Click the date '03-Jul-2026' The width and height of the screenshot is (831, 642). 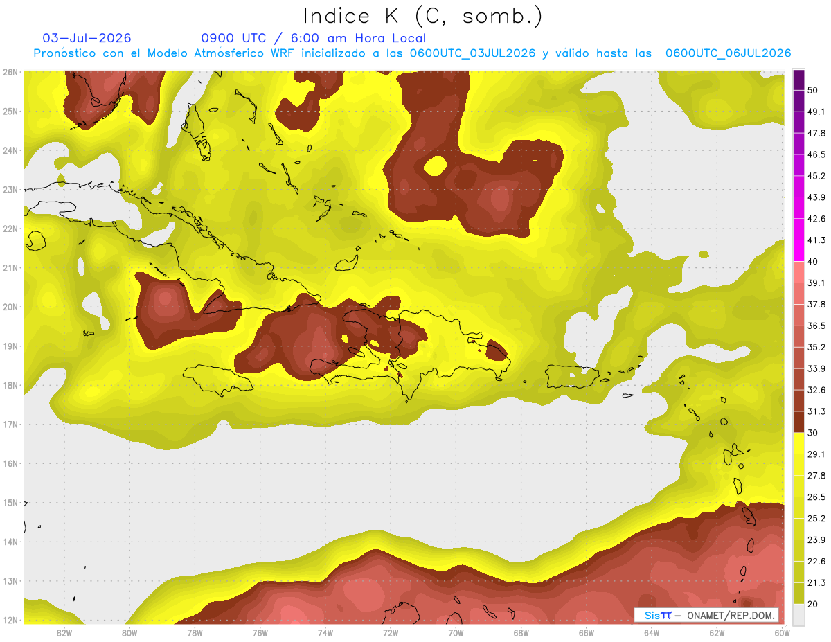87,38
